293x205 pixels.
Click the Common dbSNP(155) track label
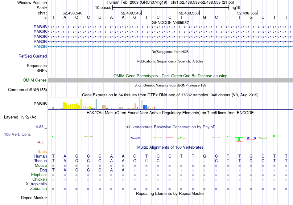27,90
